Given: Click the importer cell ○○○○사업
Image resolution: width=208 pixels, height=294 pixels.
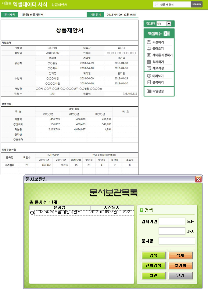Looking at the screenshot, I should [52, 83].
